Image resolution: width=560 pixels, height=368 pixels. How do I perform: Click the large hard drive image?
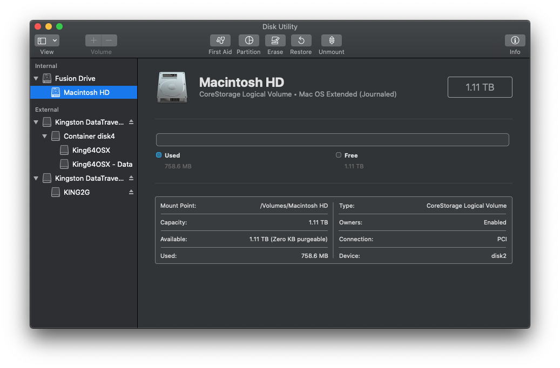[x=172, y=87]
